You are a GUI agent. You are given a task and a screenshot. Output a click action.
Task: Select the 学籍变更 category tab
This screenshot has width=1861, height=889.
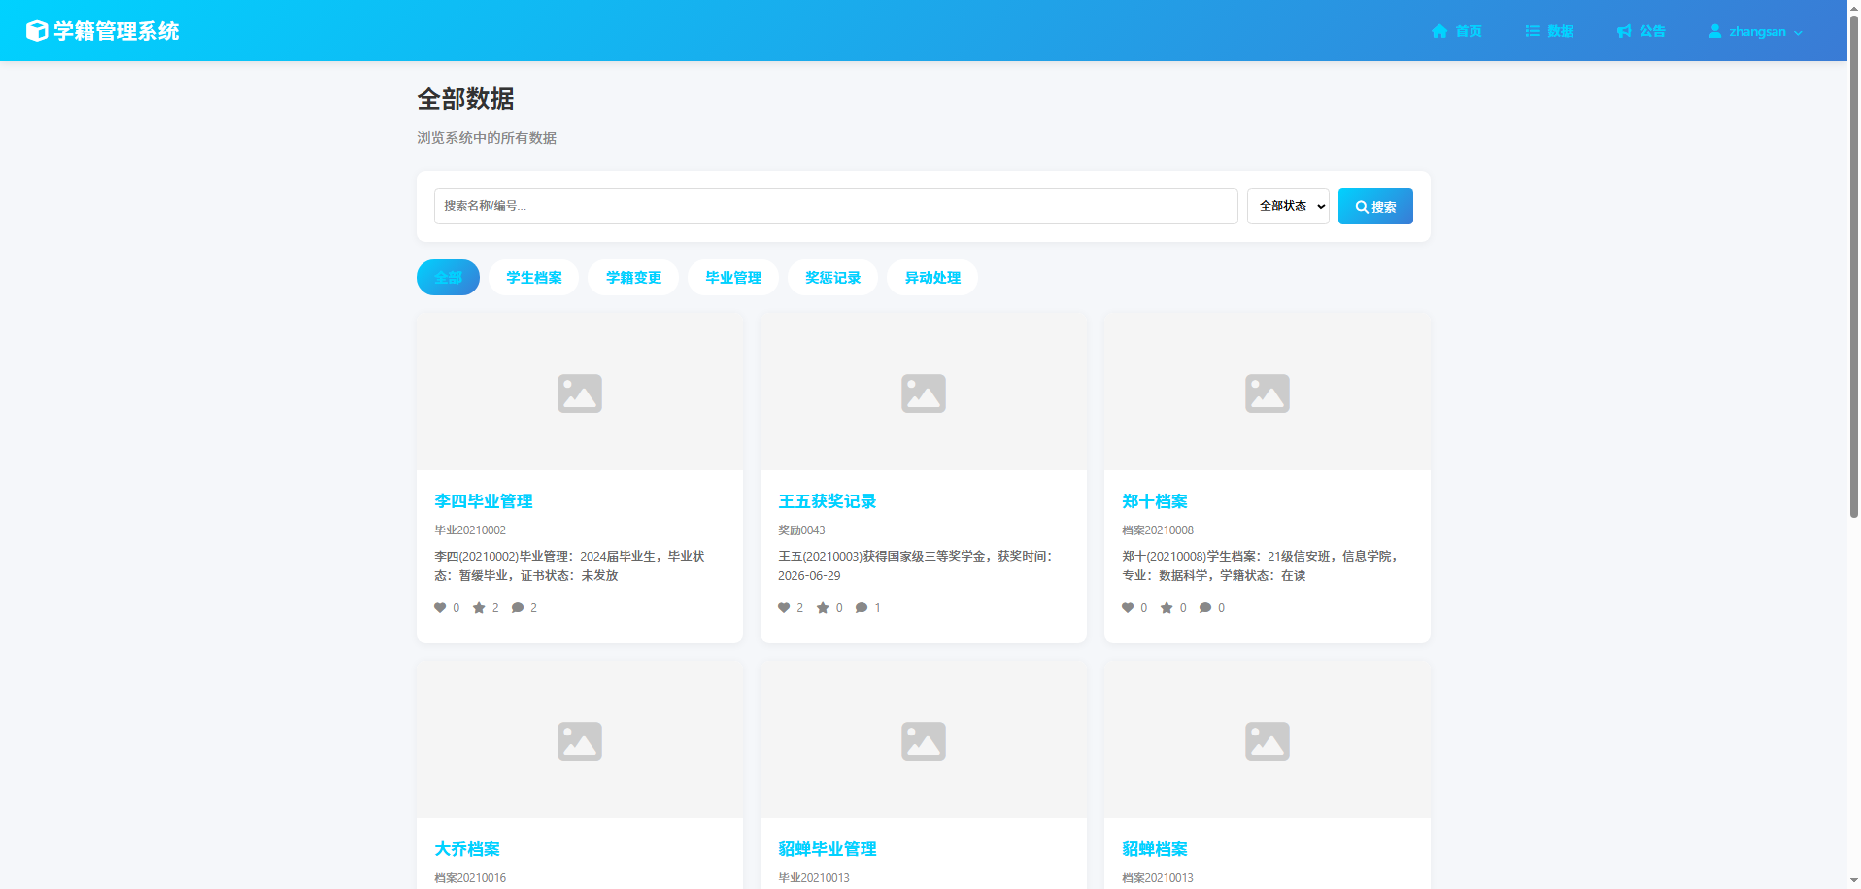point(633,278)
